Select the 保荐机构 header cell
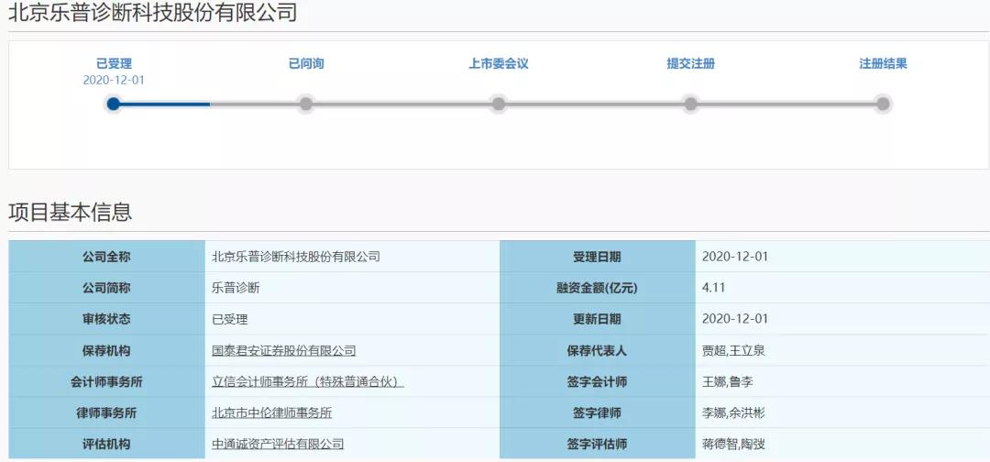This screenshot has width=990, height=462. click(106, 350)
